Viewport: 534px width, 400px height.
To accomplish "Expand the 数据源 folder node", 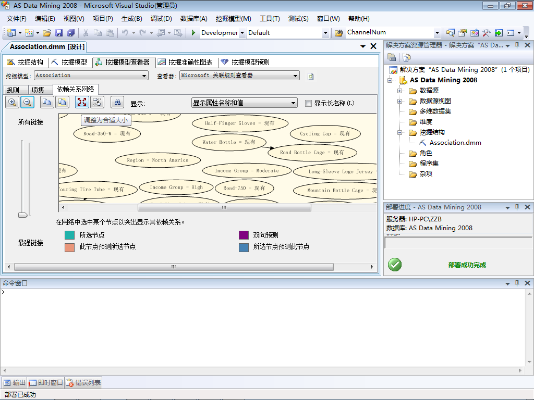I will (399, 91).
